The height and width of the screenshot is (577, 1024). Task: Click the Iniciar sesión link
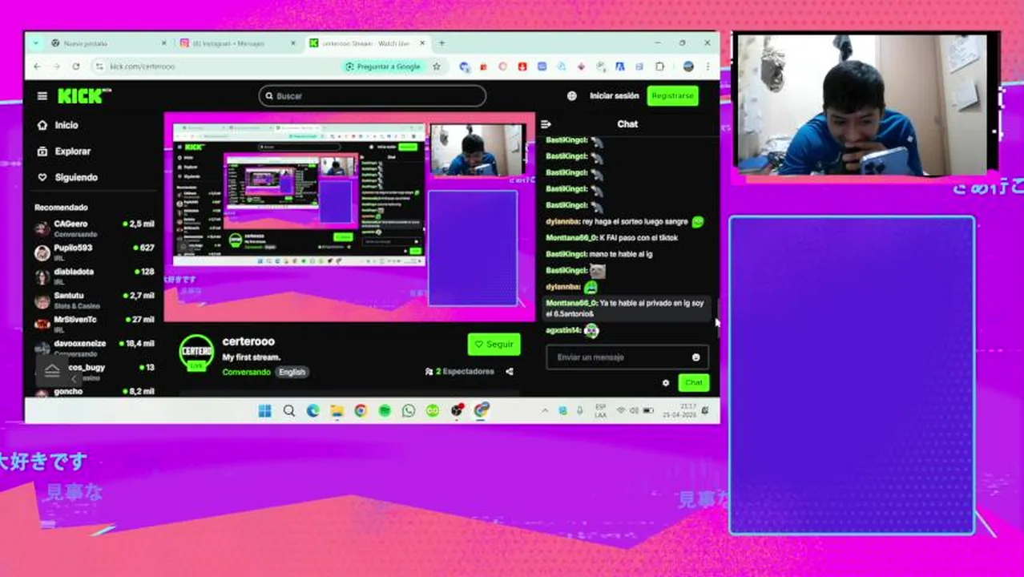pyautogui.click(x=615, y=96)
